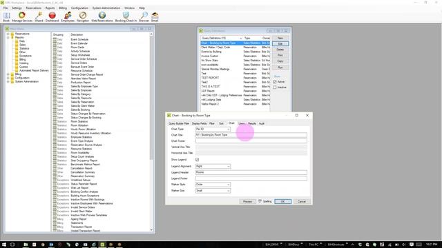442x248 pixels.
Task: Toggle the Active checkbox in Query Definitions
Action: (275, 82)
